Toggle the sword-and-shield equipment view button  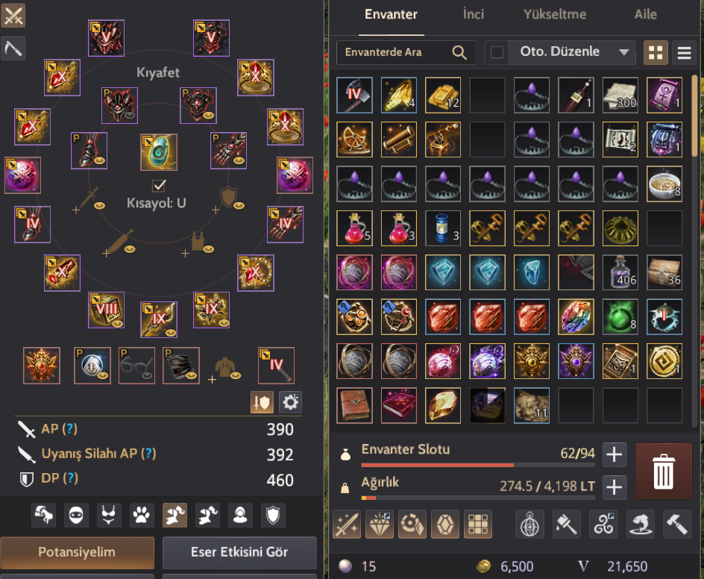262,402
